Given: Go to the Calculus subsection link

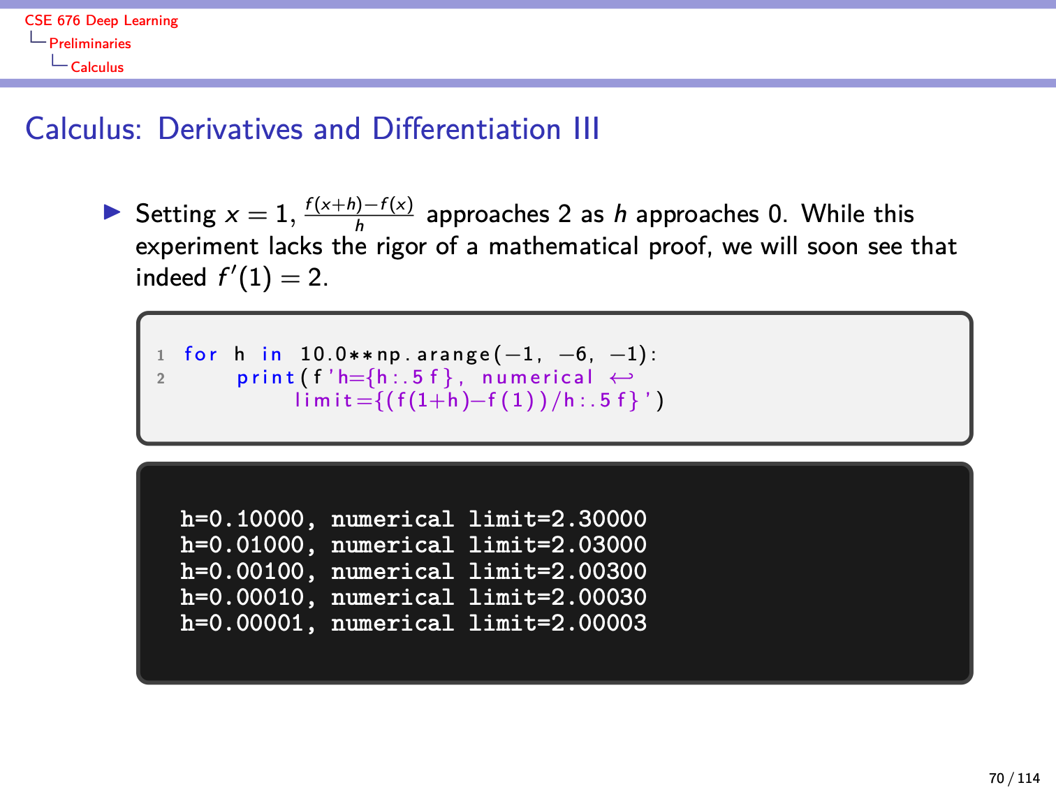Looking at the screenshot, I should click(97, 67).
